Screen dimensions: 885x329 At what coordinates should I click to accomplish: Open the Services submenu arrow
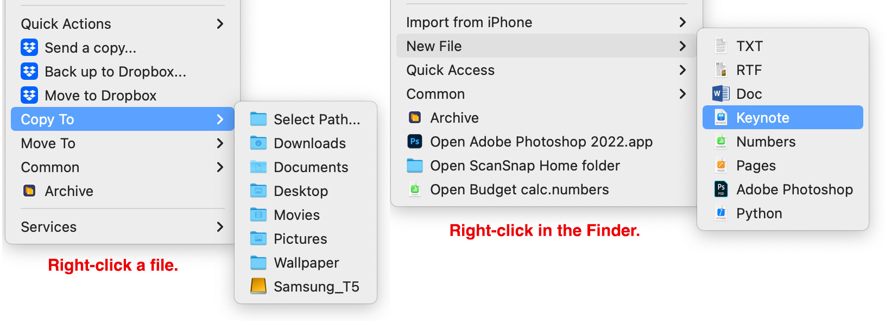click(x=220, y=227)
